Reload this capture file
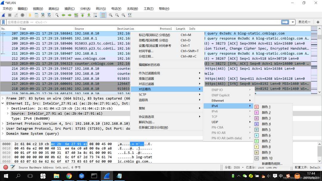 (49, 15)
